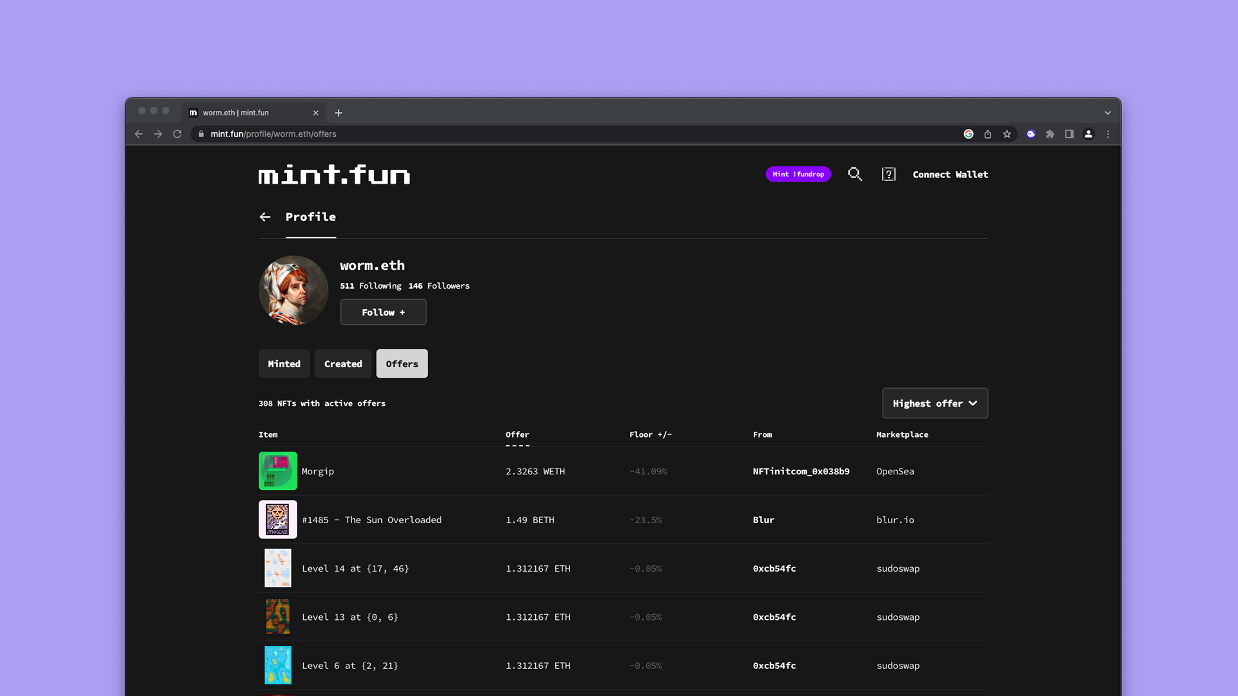
Task: Bookmark the page via the star icon
Action: pos(1007,134)
